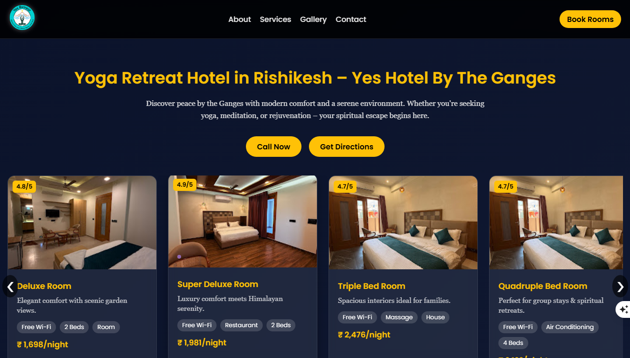Click the Air Conditioning amenity tag
630x358 pixels.
click(x=570, y=327)
